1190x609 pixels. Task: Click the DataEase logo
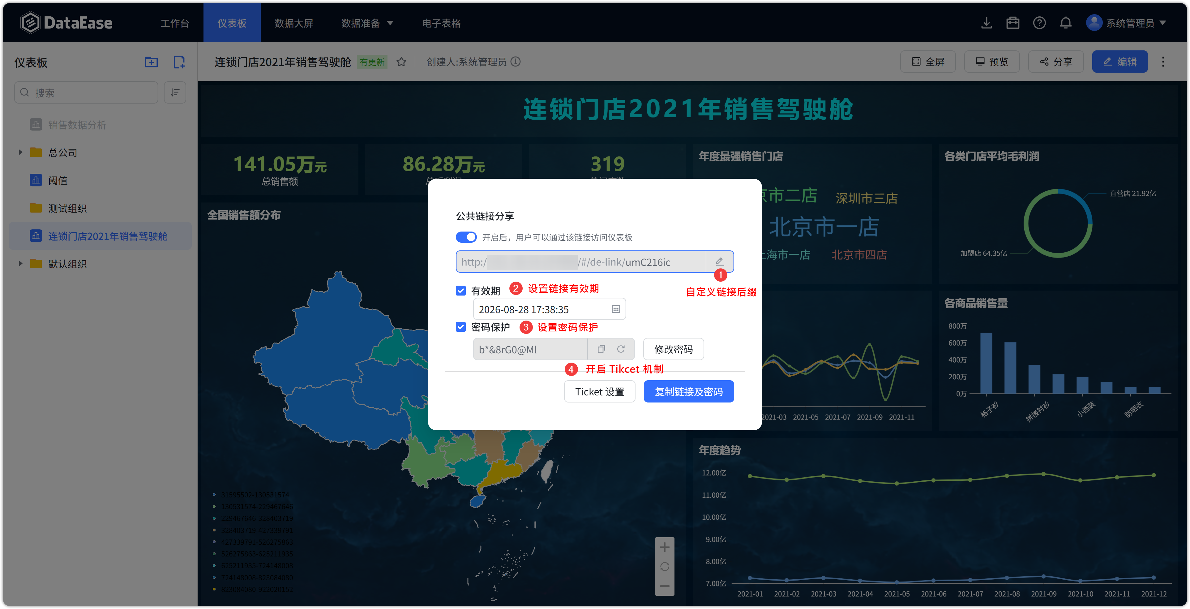coord(66,23)
